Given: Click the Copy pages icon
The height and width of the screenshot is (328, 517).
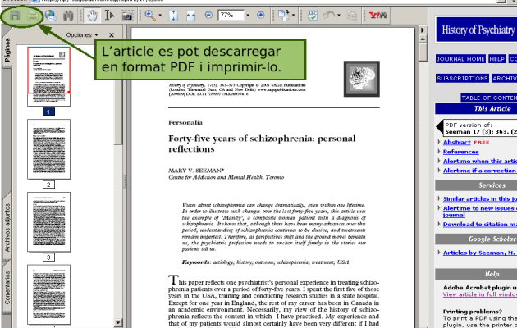Looking at the screenshot, I should point(352,16).
